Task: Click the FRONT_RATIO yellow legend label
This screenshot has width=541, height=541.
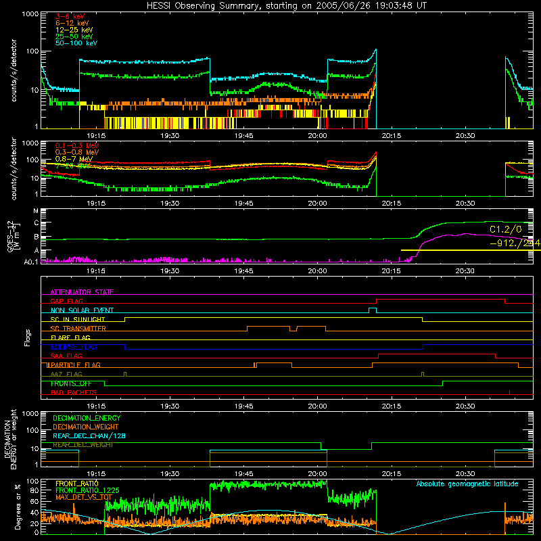Action: click(76, 484)
